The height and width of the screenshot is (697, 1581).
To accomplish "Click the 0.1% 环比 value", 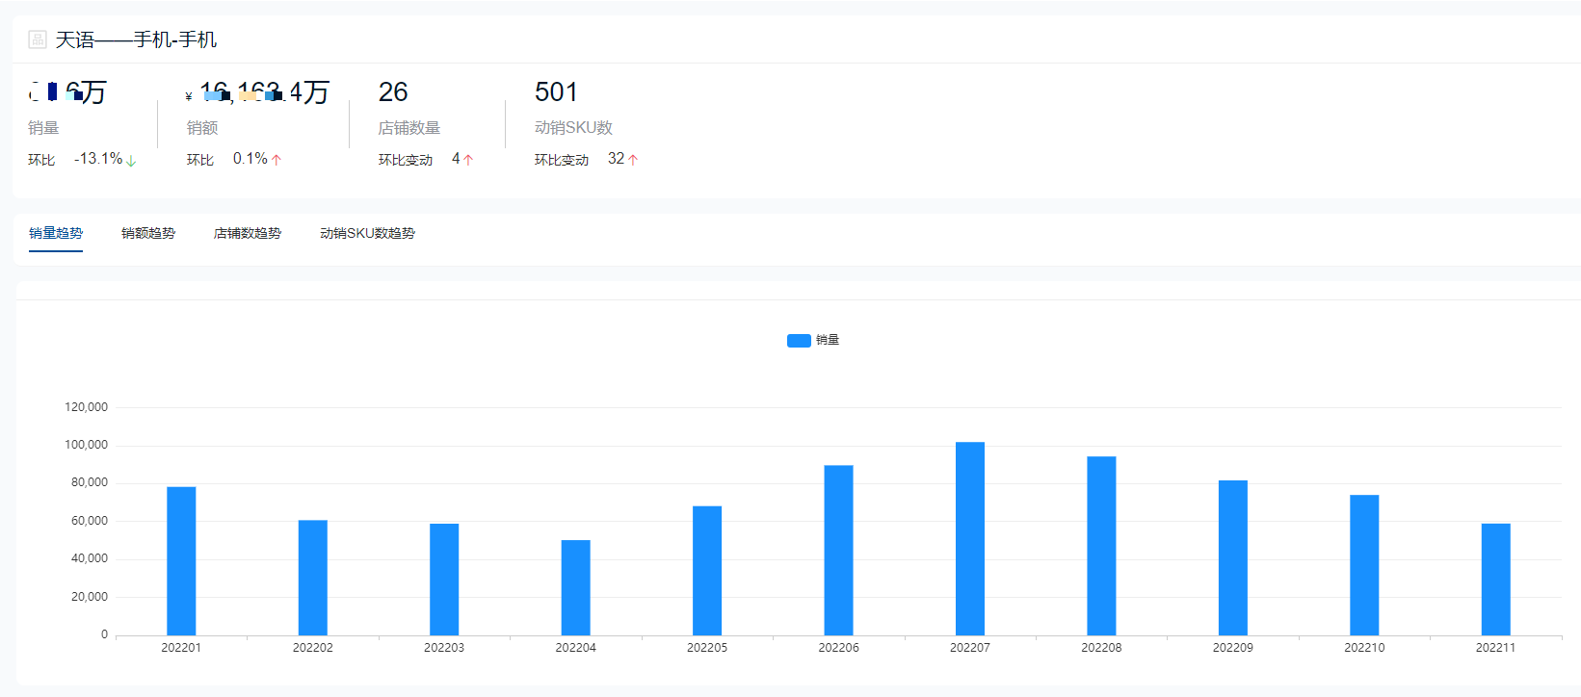I will click(250, 159).
